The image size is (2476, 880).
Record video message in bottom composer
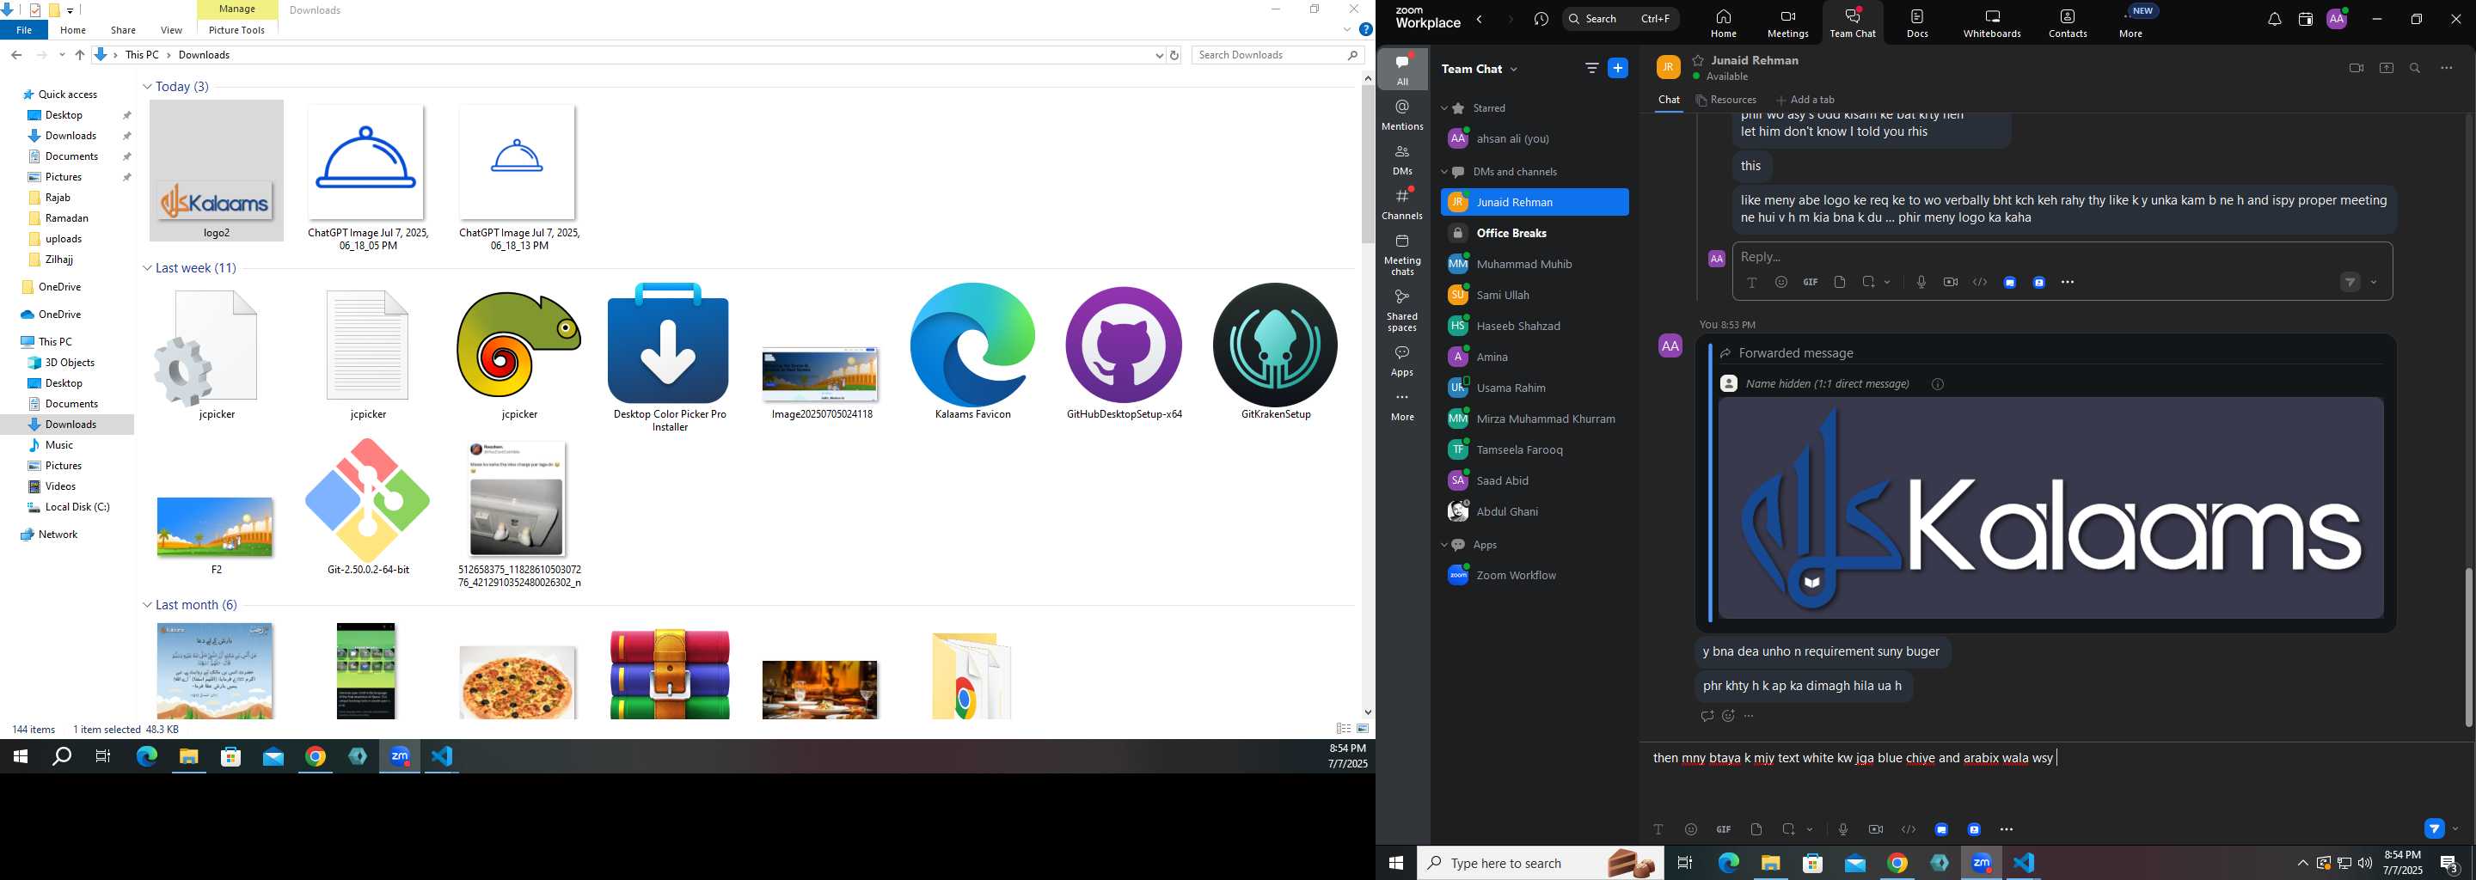(x=1875, y=829)
